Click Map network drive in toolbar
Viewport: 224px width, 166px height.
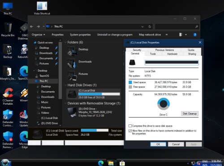pyautogui.click(x=150, y=34)
